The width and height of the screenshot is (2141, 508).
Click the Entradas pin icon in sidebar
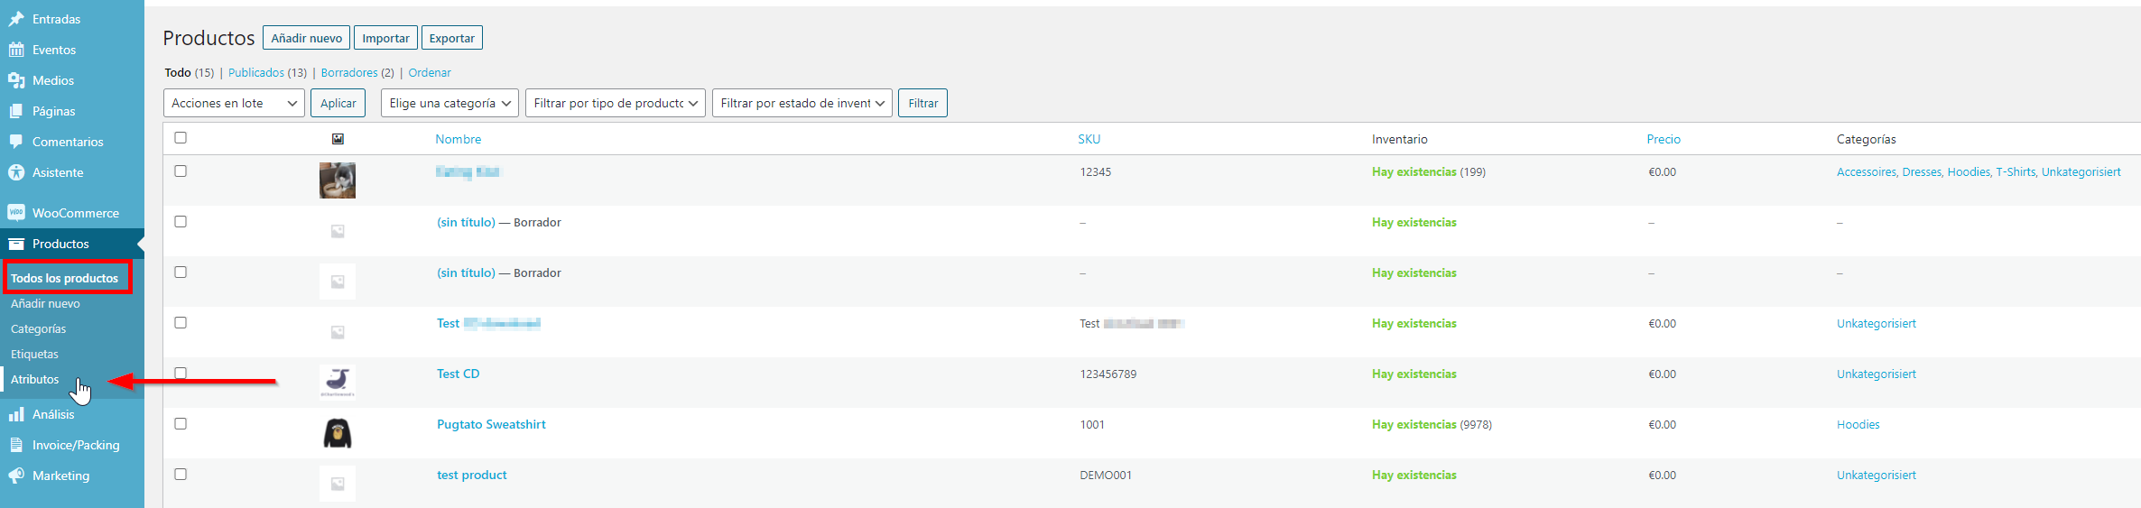pos(16,19)
